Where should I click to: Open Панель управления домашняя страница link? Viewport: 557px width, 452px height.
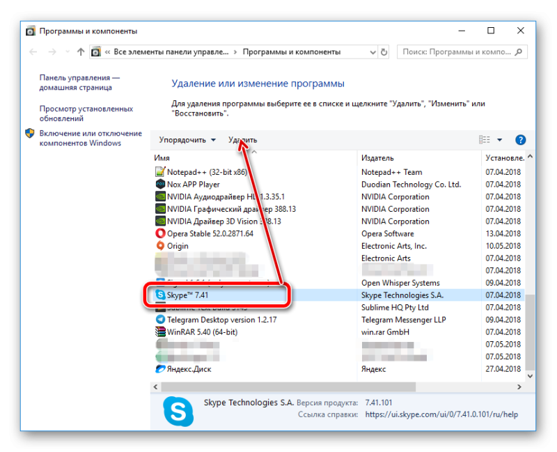[x=79, y=82]
